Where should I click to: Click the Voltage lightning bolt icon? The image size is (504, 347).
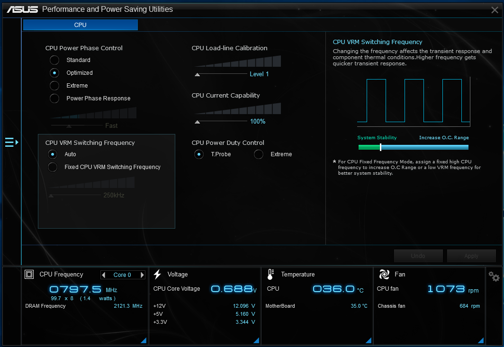point(157,275)
